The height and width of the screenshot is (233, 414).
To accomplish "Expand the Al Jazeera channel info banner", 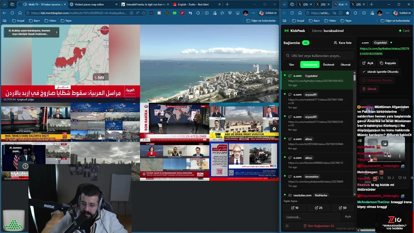I will click(x=29, y=150).
